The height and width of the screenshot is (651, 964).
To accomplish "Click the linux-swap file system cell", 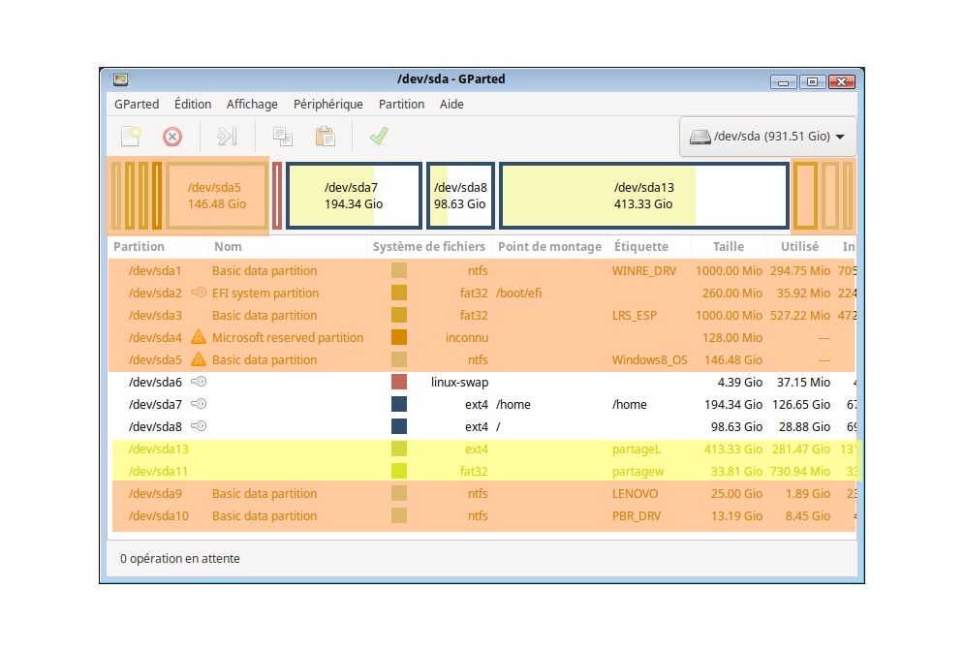I will [x=459, y=382].
